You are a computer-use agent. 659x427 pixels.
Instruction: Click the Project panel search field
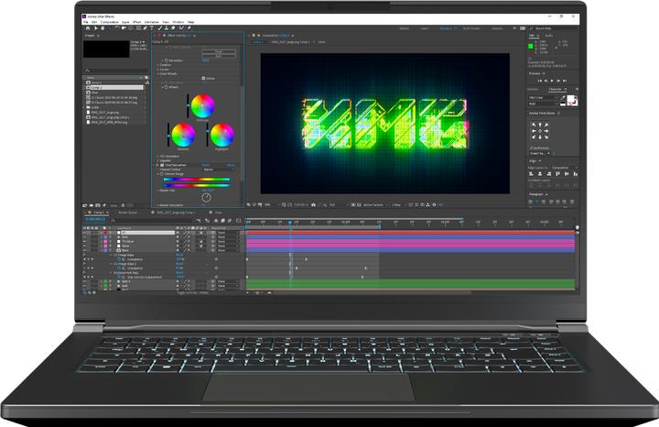pos(115,71)
